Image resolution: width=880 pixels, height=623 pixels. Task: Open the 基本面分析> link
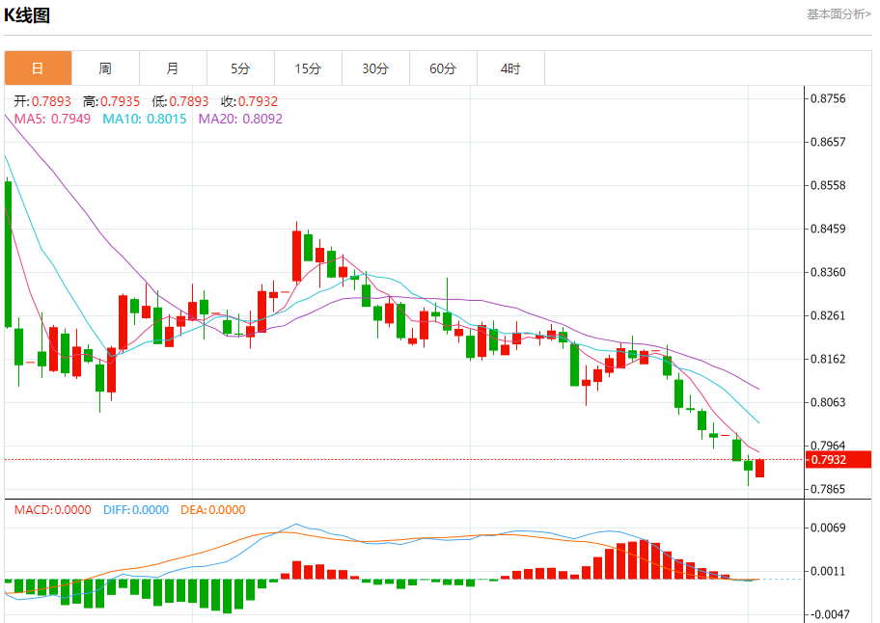click(839, 14)
